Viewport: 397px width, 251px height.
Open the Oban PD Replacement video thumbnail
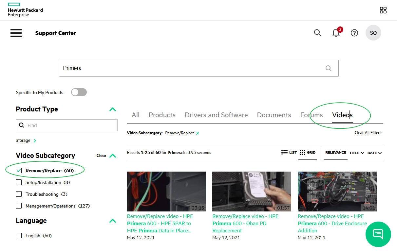coord(252,192)
